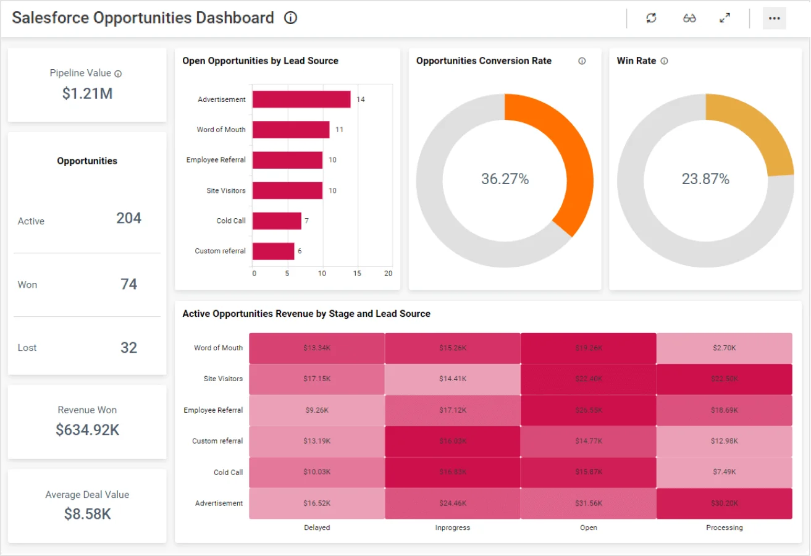Click the glasses view-mode icon

click(x=689, y=18)
